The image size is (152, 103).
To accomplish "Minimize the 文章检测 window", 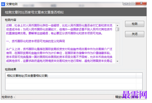I will pyautogui.click(x=126, y=3).
